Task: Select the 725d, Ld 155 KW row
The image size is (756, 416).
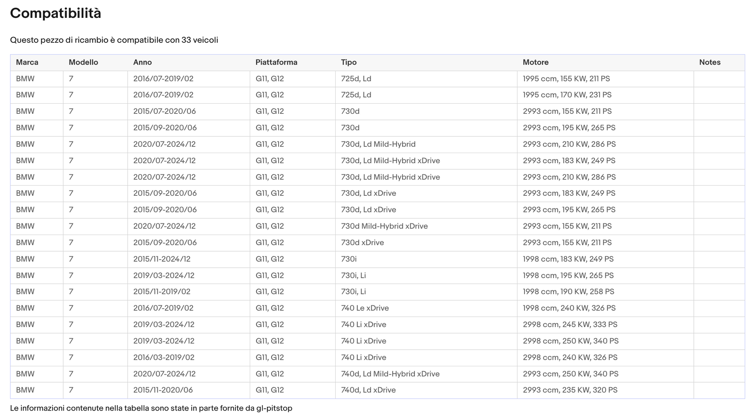Action: pos(378,79)
